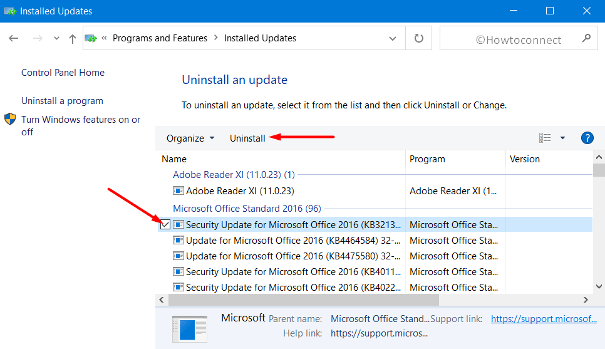The height and width of the screenshot is (349, 605).
Task: Click icon of KB4475580 update
Action: click(x=178, y=256)
